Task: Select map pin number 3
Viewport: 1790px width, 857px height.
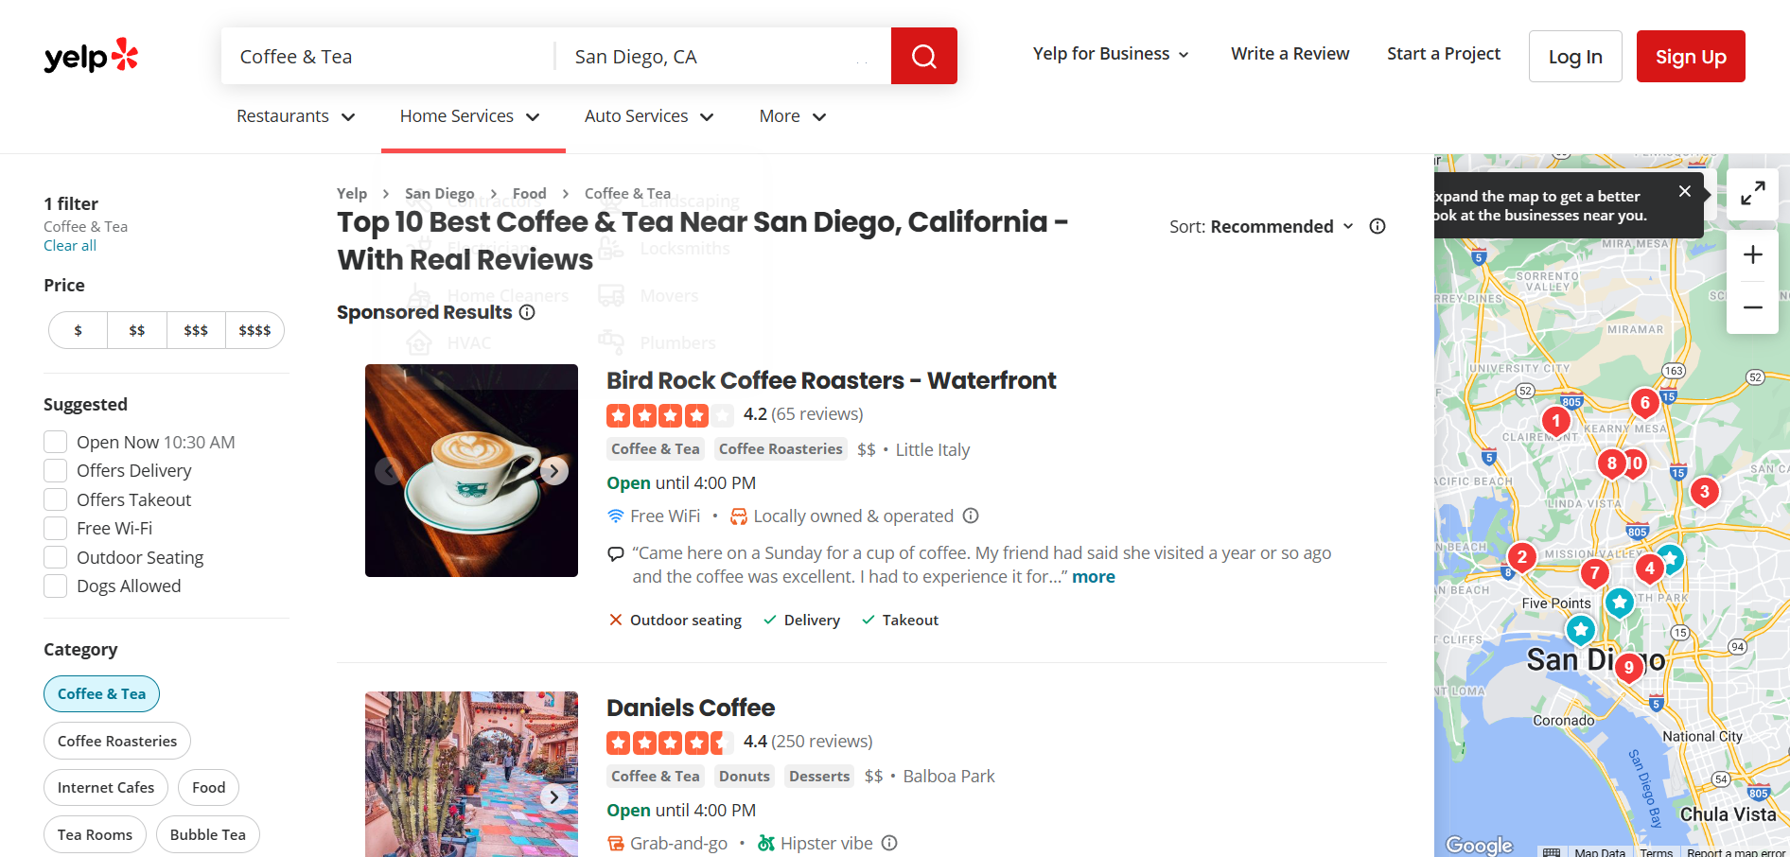Action: click(x=1704, y=492)
